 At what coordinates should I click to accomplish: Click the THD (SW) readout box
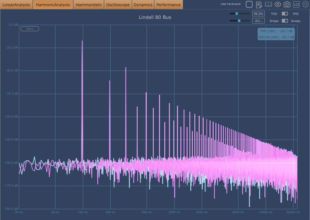click(276, 34)
